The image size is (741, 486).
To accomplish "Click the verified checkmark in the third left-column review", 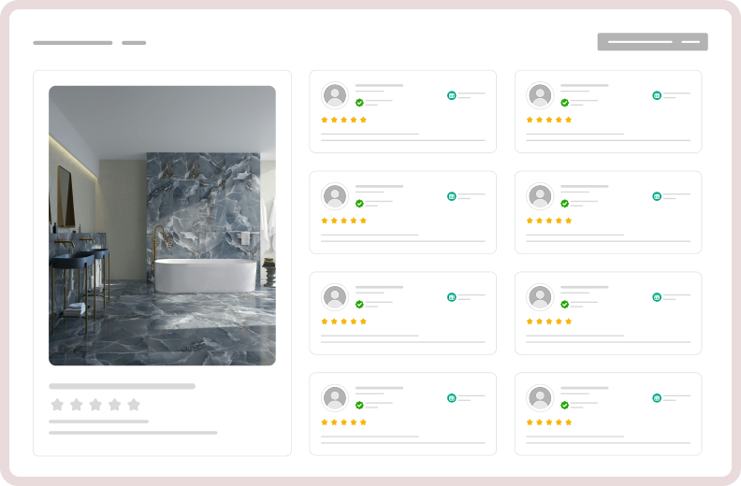I will coord(359,304).
